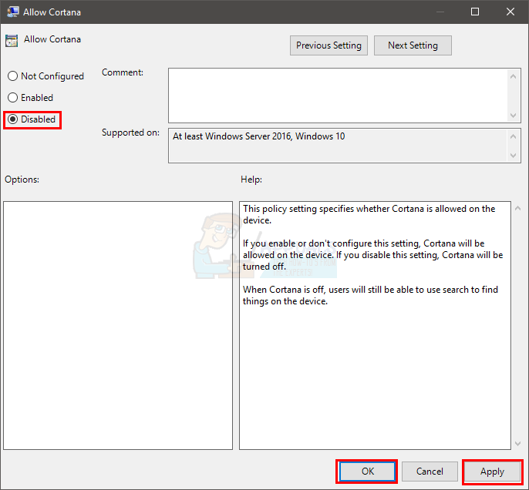Click Help pane scroll up arrow

[x=517, y=208]
